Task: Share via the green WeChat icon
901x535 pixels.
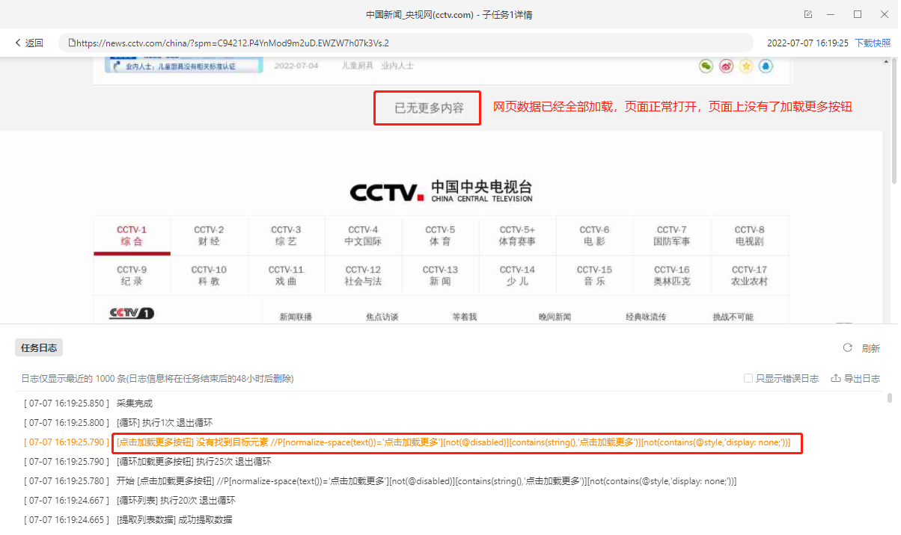Action: [706, 67]
